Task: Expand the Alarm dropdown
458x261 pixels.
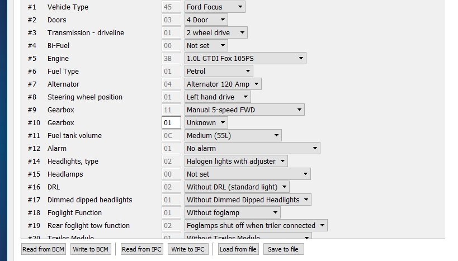Action: coord(252,149)
